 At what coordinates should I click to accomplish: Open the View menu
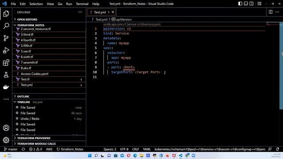tap(50, 4)
